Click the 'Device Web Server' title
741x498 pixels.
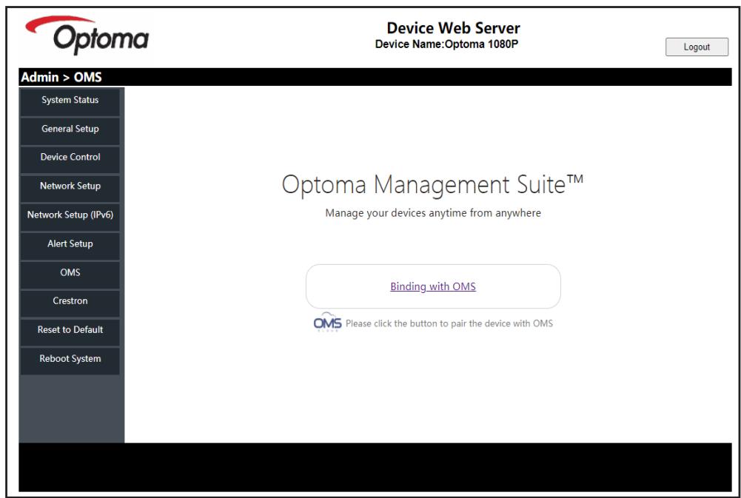point(453,28)
